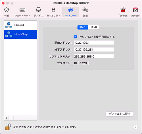The image size is (142, 134).
Task: Click the Shared network icon
Action: 9,25
